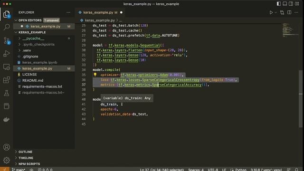Click the remote window indicator in status bar
The height and width of the screenshot is (171, 304).
tap(4, 169)
